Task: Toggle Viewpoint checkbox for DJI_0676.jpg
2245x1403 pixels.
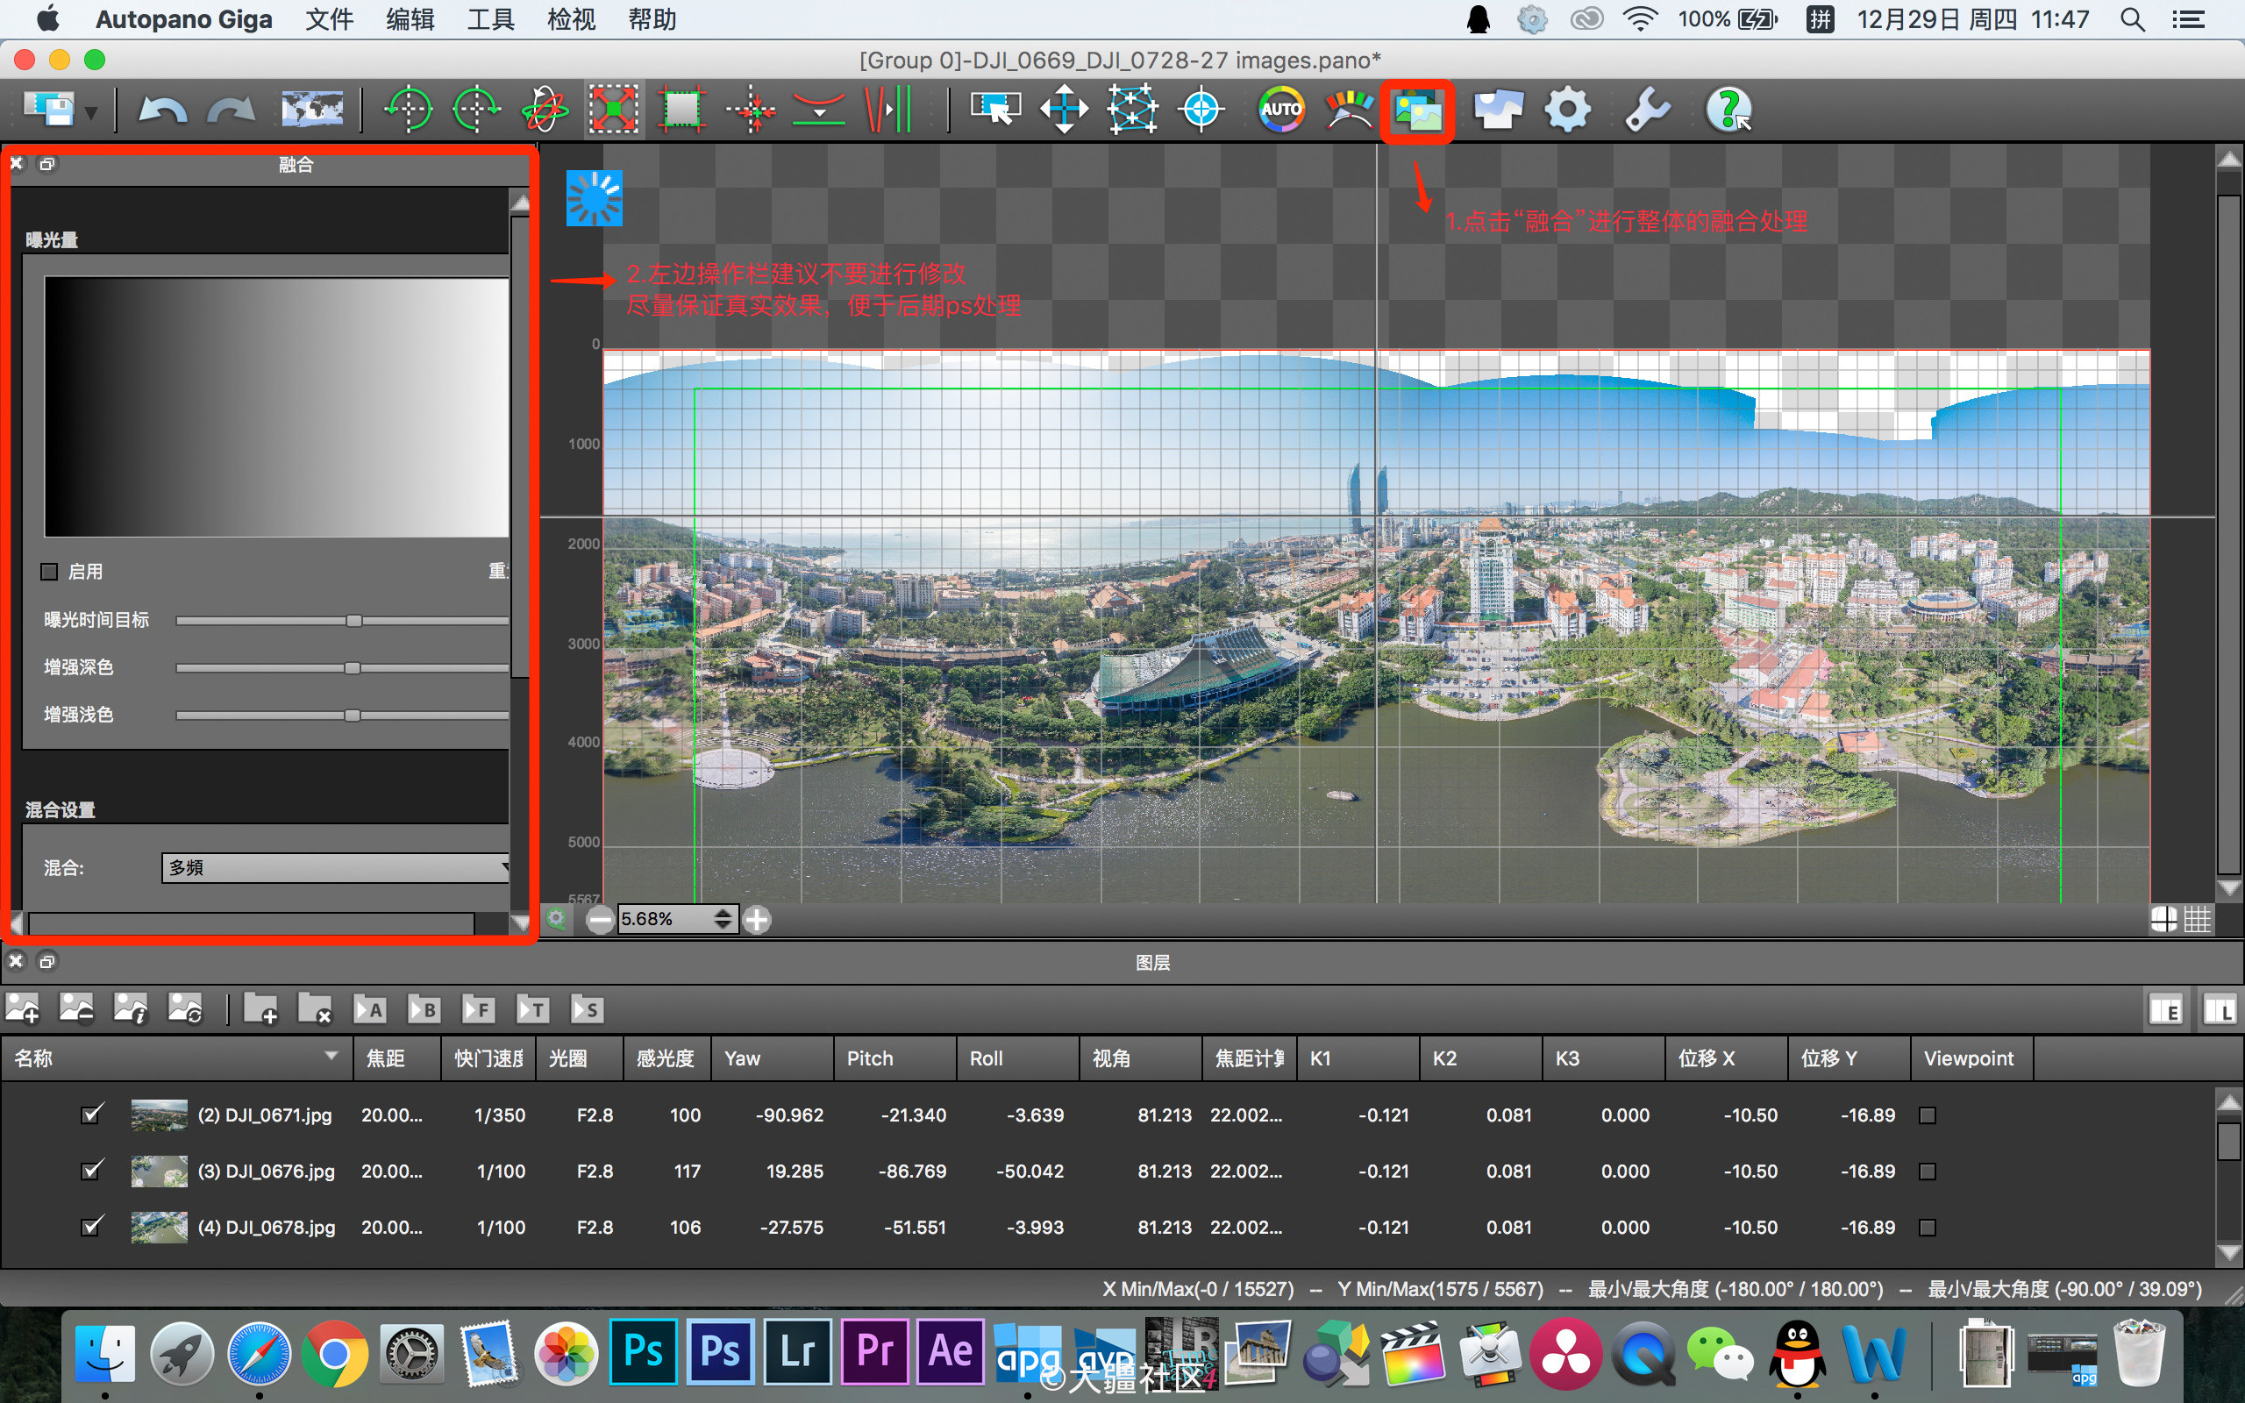Action: [x=1927, y=1171]
